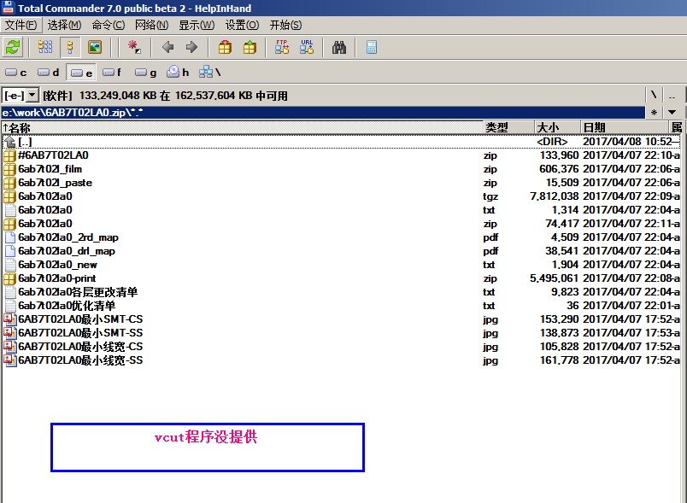This screenshot has height=503, width=687.
Task: Click the unpack files icon
Action: [250, 47]
